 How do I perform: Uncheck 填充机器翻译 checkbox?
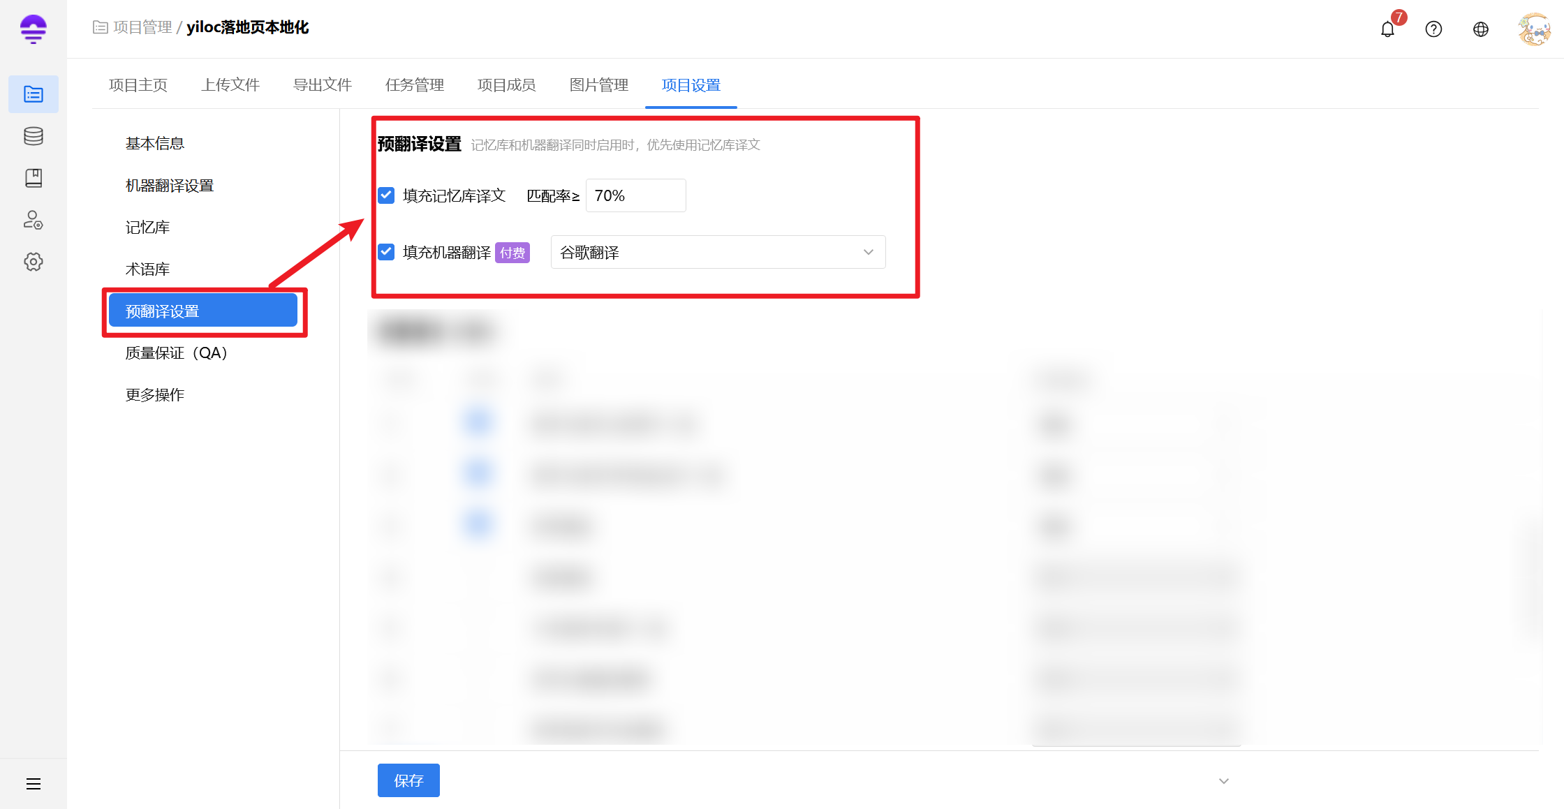(386, 252)
